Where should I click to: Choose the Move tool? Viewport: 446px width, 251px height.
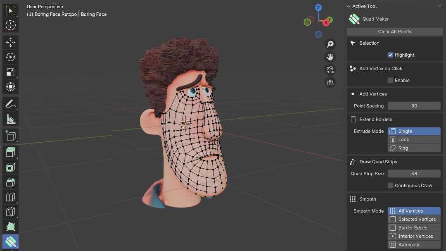click(10, 43)
